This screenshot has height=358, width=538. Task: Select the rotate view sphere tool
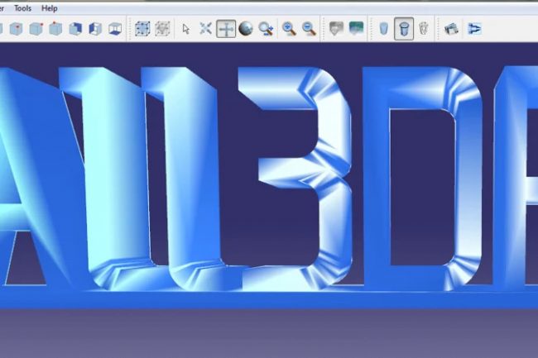pos(246,29)
